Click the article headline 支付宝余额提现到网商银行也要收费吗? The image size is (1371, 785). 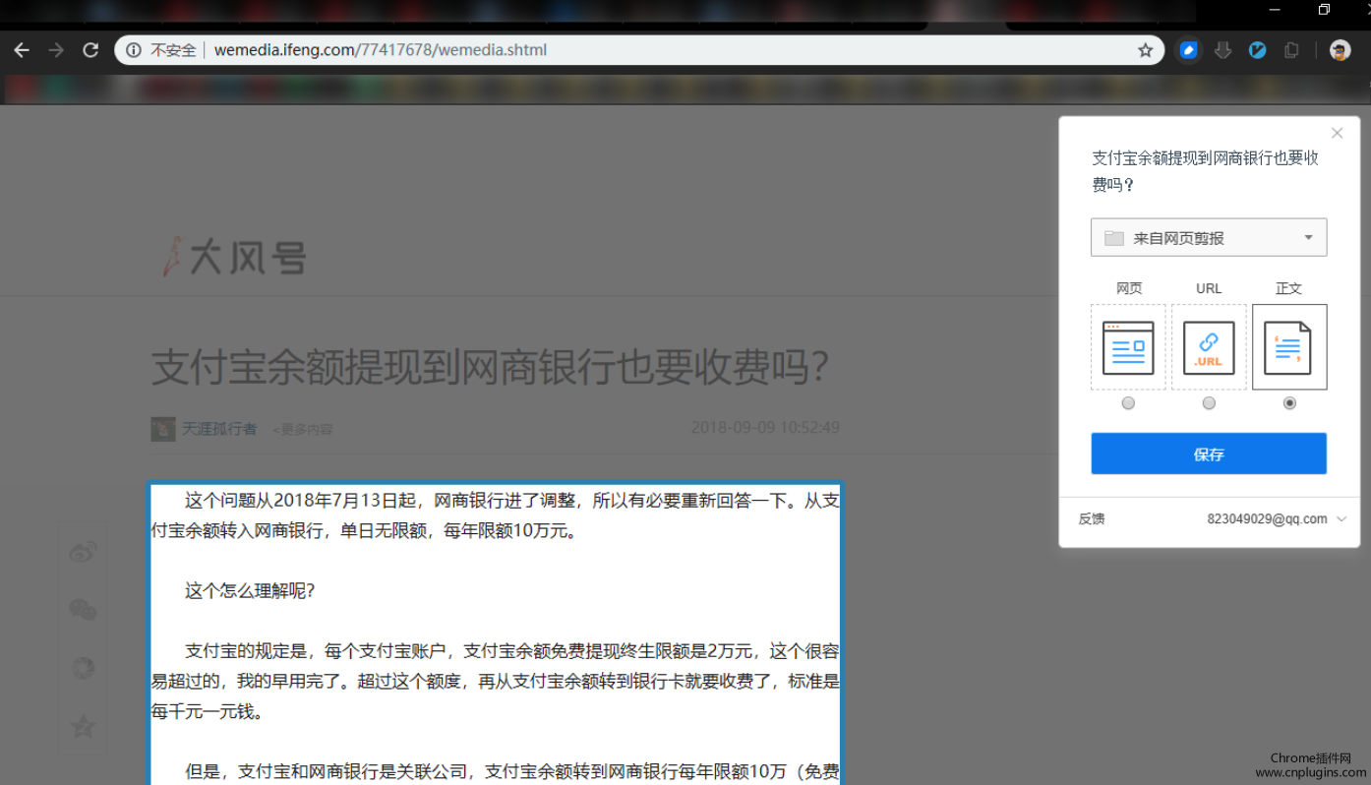pos(491,367)
